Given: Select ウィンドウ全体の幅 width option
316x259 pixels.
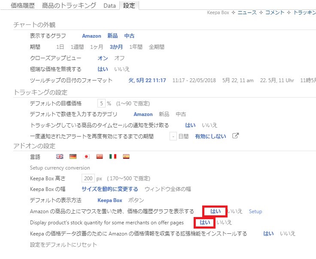Looking at the screenshot, I should (168, 189).
